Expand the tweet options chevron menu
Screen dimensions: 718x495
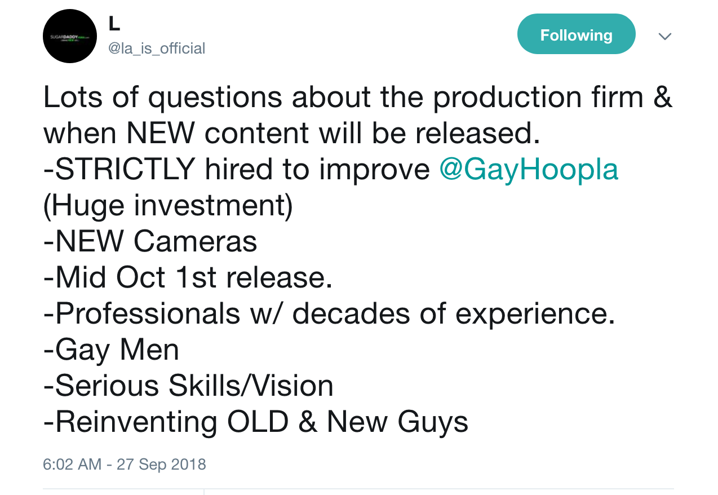(664, 36)
